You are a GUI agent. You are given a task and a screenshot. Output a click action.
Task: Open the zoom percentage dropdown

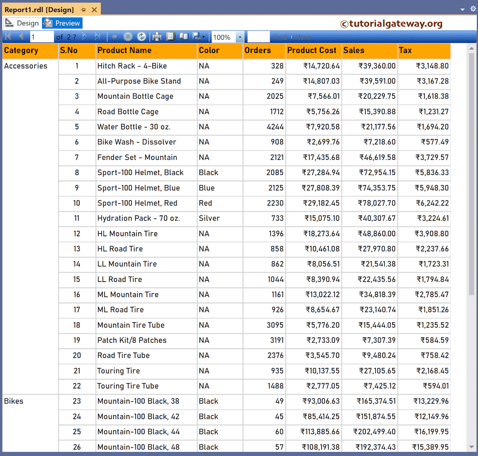click(240, 36)
